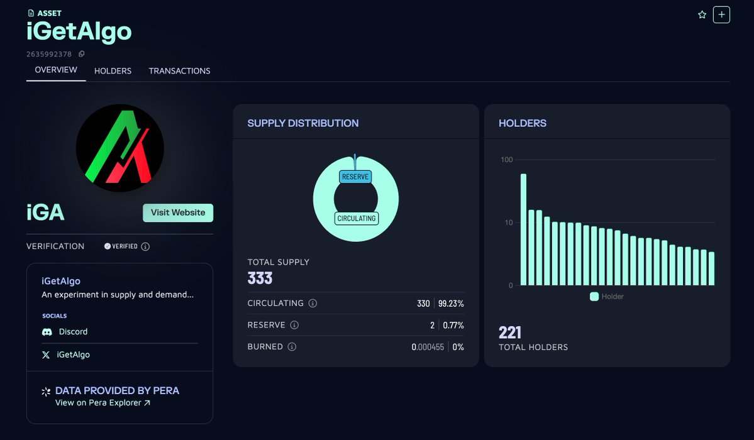
Task: Open the Discord social link
Action: click(x=73, y=332)
